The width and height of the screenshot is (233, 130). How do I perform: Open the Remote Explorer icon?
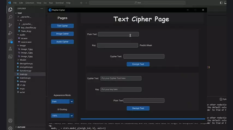(x=10, y=57)
